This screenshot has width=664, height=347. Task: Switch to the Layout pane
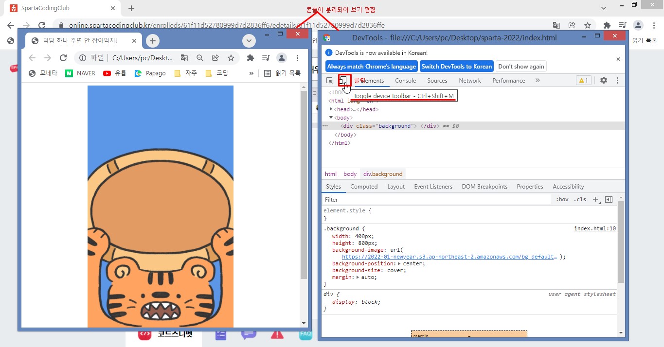click(396, 187)
